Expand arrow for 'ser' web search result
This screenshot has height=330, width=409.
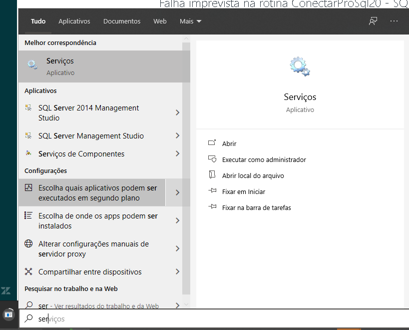tap(178, 305)
